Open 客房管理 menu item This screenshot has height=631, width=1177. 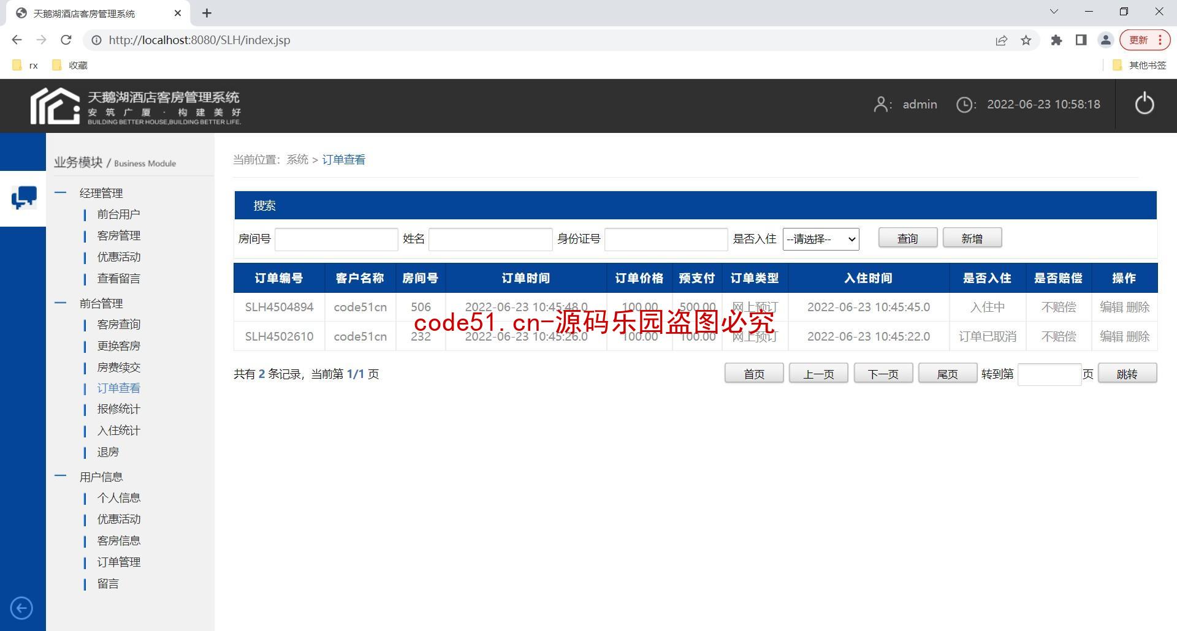pos(118,236)
